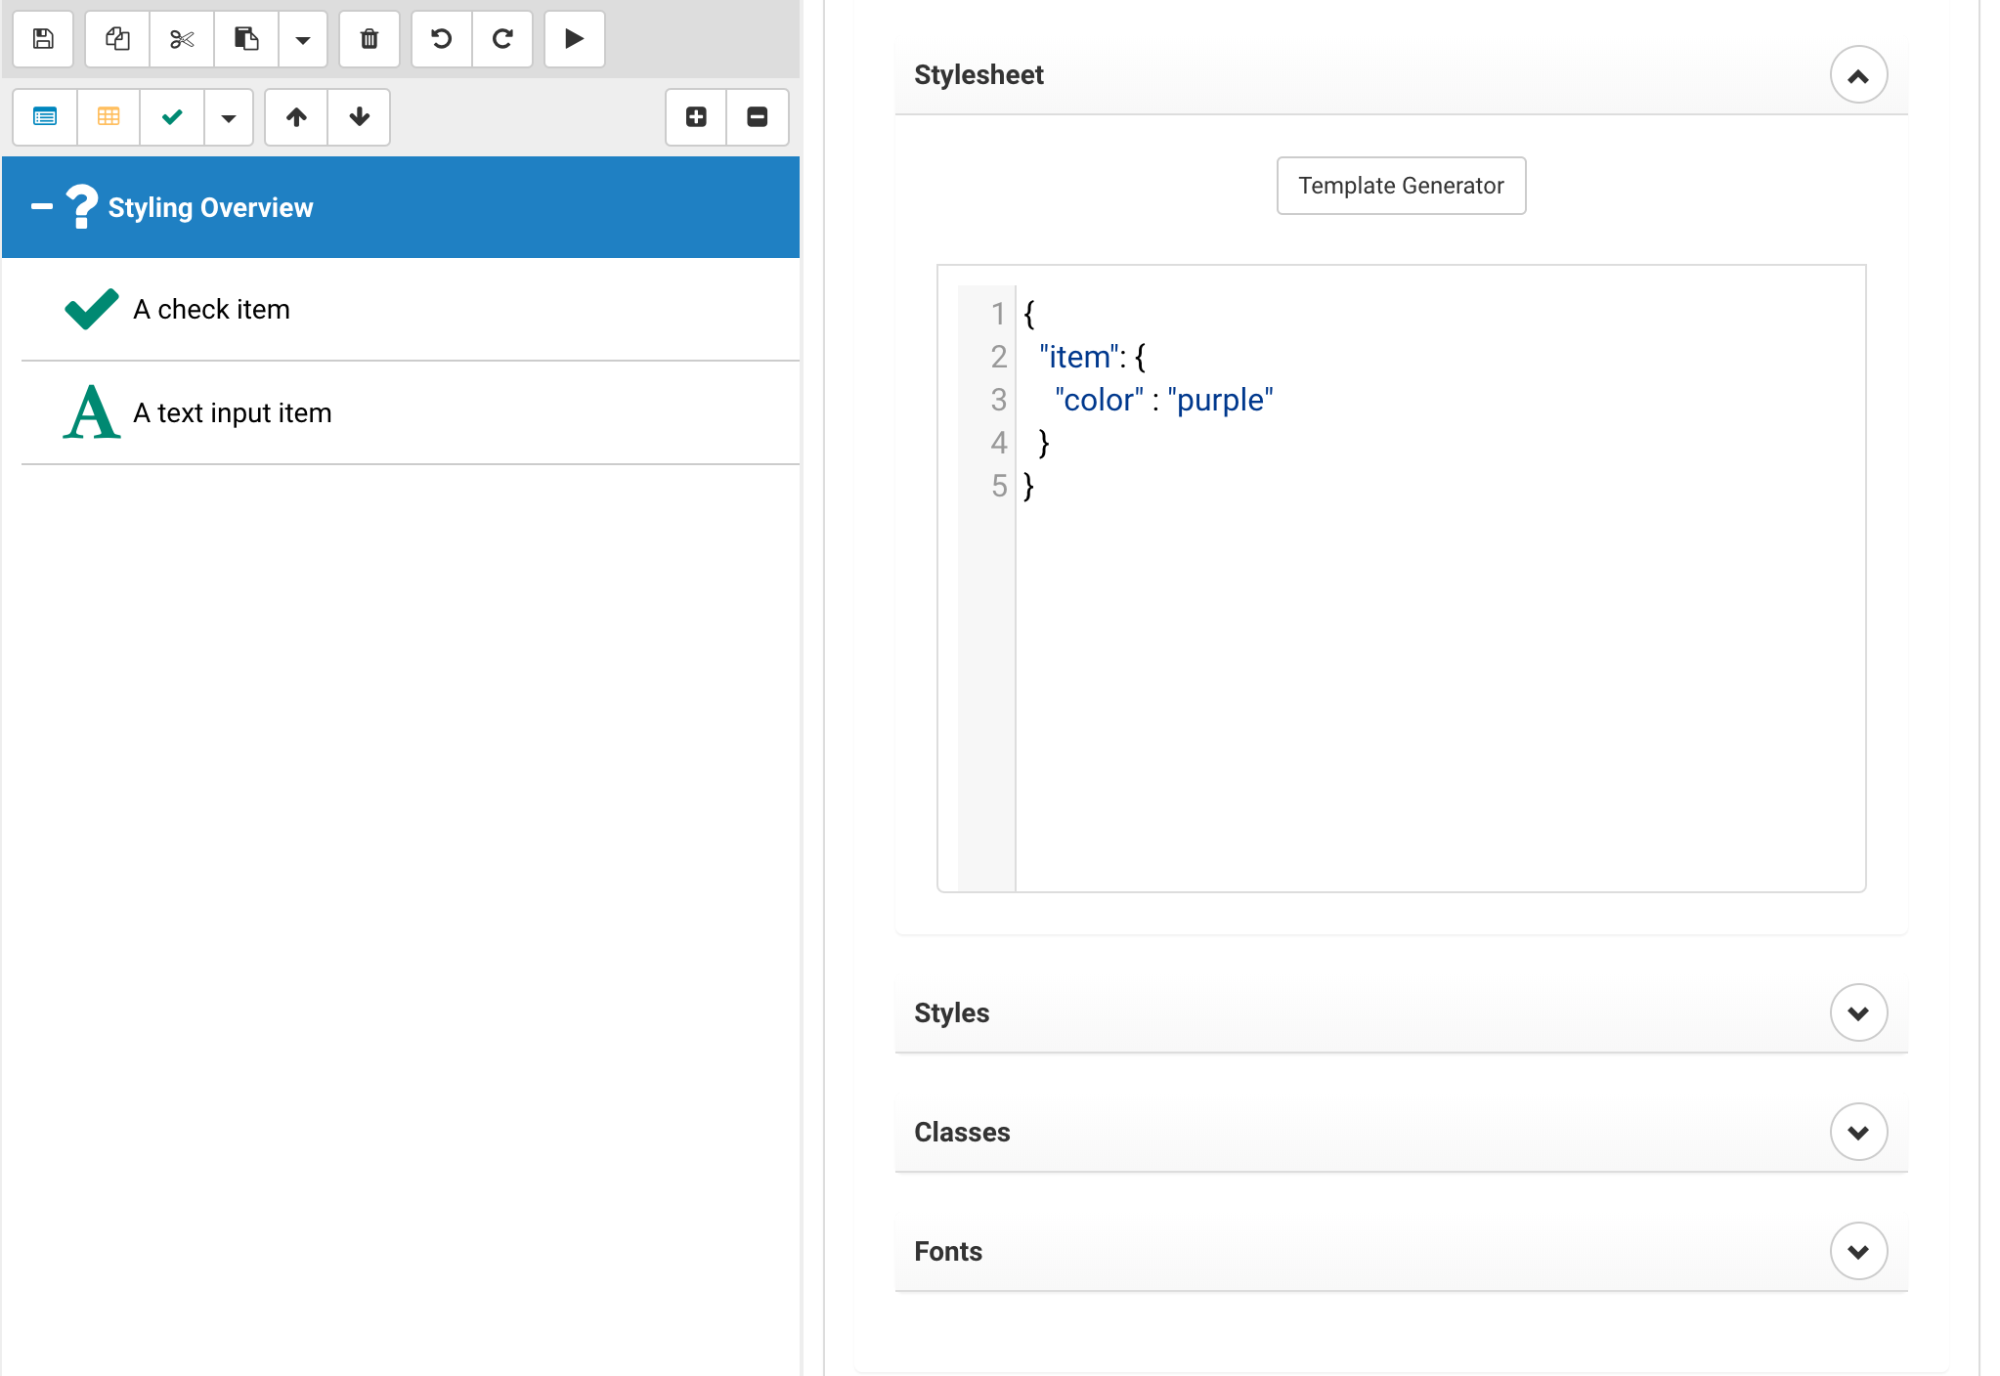Viewport: 2000px width, 1376px height.
Task: Expand the Classes panel
Action: tap(1858, 1133)
